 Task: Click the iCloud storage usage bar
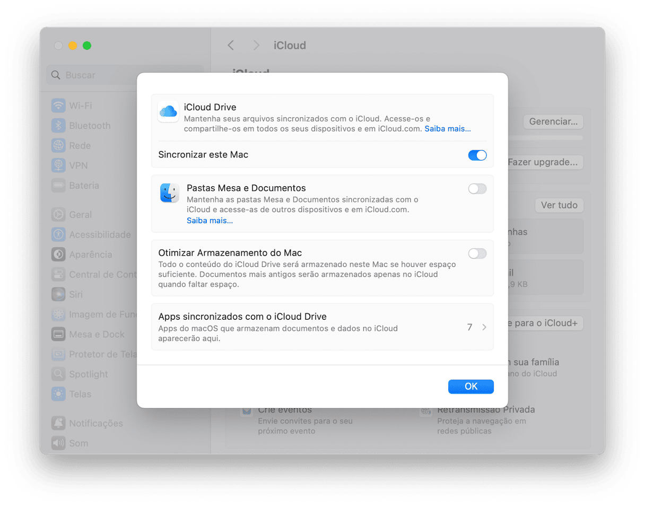tap(545, 138)
